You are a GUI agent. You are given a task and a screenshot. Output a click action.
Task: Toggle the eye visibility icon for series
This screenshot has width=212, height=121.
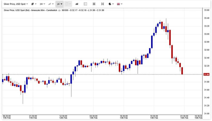click(x=59, y=10)
